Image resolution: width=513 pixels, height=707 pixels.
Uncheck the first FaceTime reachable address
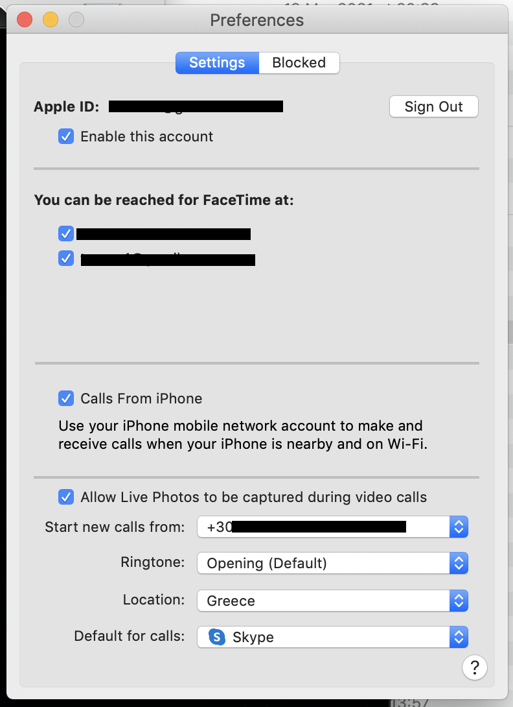pyautogui.click(x=66, y=234)
